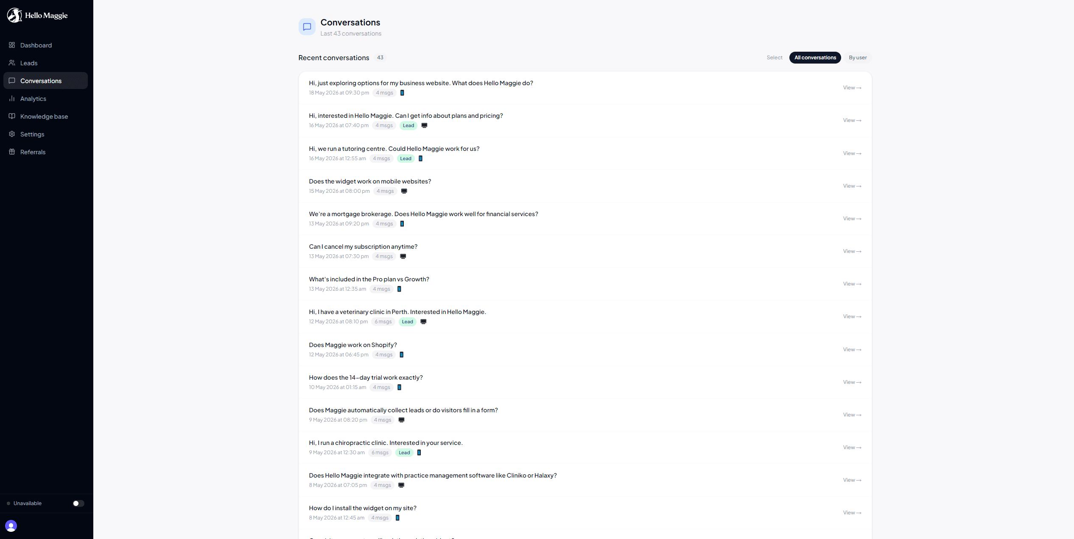Click the Select button
Image resolution: width=1074 pixels, height=539 pixels.
coord(775,58)
